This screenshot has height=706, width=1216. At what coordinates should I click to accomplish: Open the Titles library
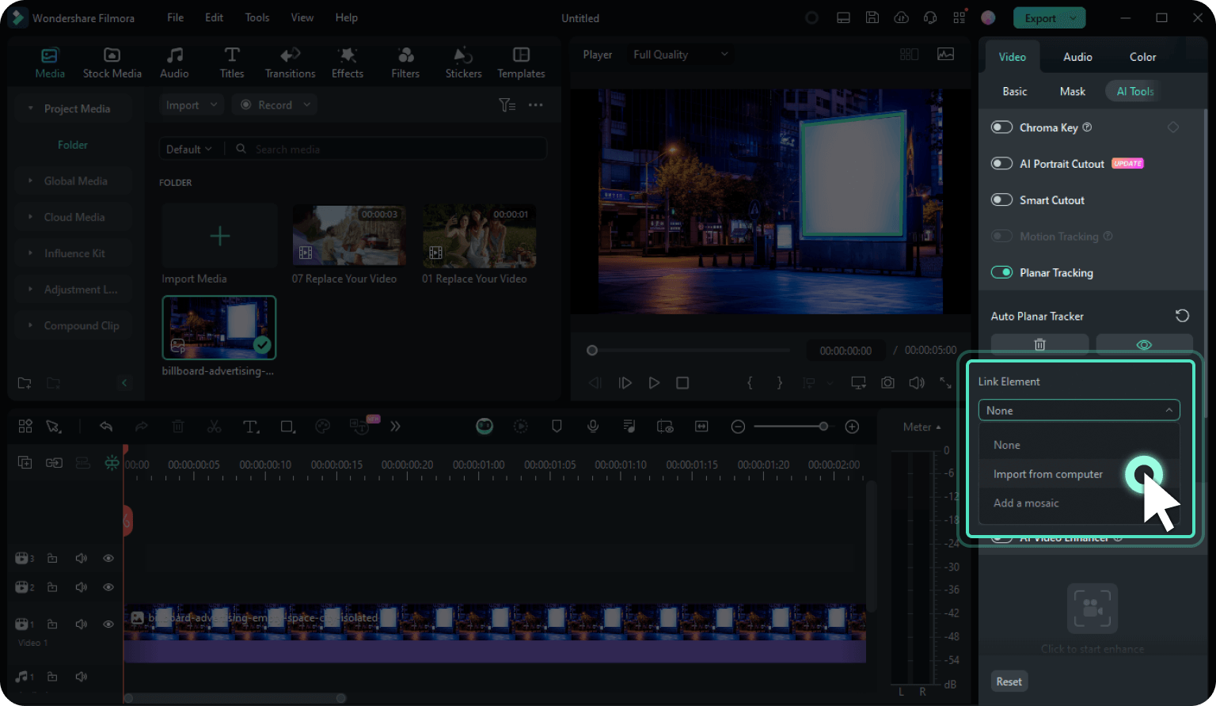tap(232, 63)
